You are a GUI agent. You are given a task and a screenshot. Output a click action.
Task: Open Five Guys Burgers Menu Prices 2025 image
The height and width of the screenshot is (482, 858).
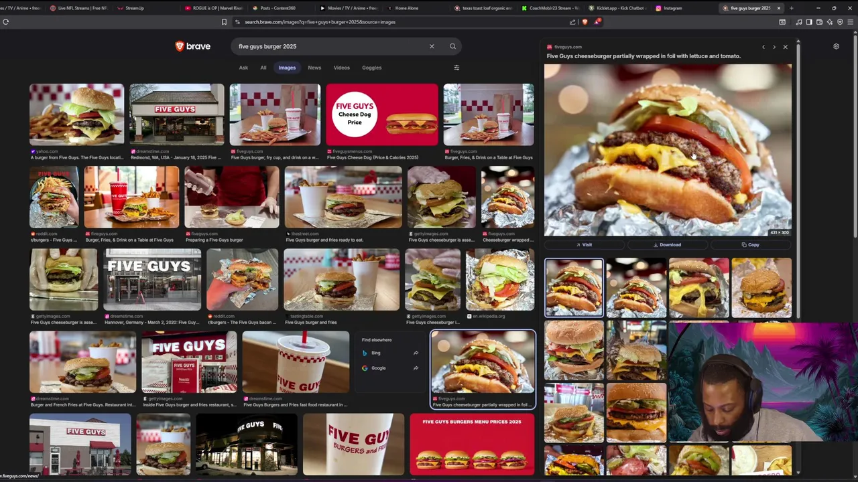(473, 445)
